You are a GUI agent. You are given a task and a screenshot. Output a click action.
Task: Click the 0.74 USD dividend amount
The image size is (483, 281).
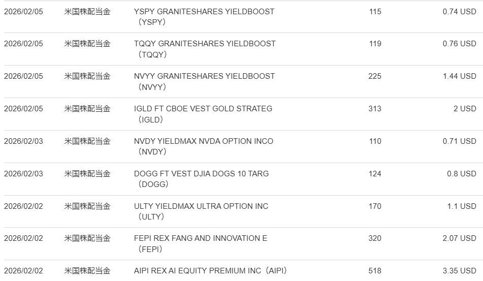(459, 11)
